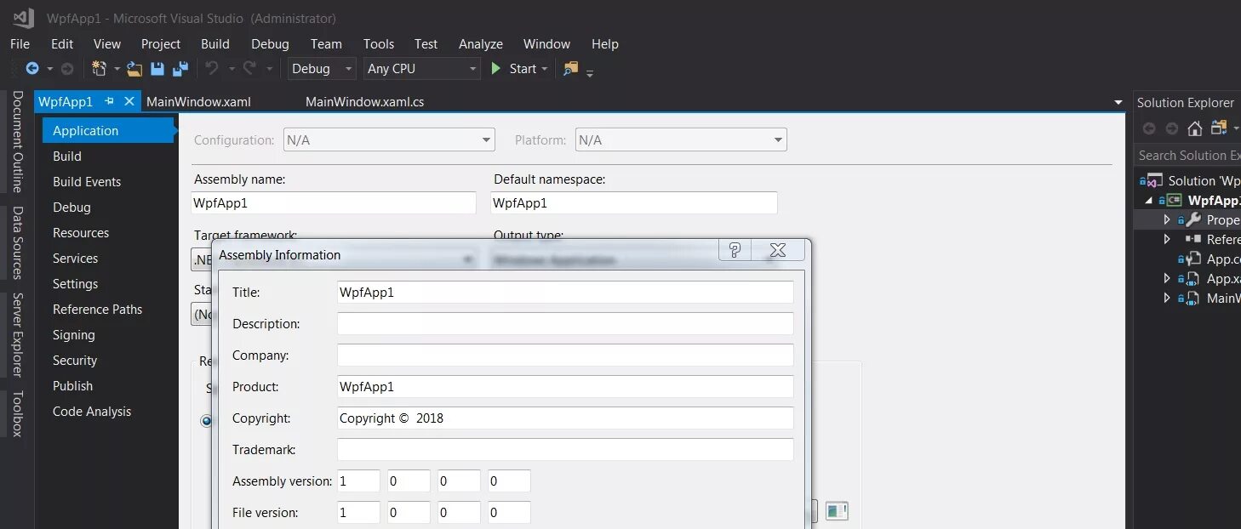Click the Trademark input field
The height and width of the screenshot is (529, 1241).
565,449
